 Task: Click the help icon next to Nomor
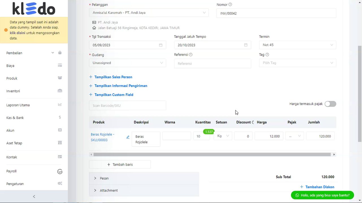[230, 5]
